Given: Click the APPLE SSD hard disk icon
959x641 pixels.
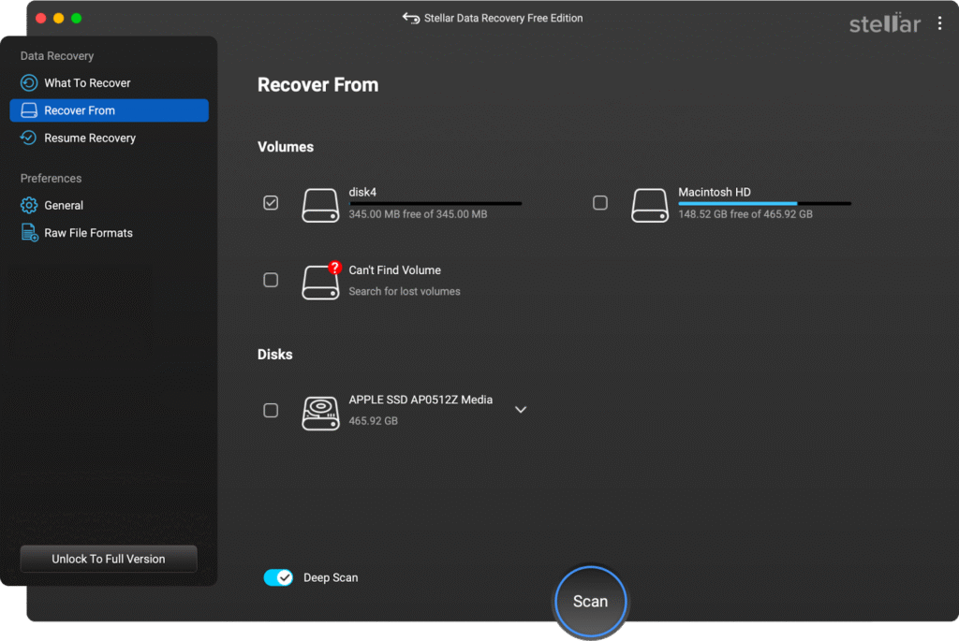Looking at the screenshot, I should [x=320, y=411].
